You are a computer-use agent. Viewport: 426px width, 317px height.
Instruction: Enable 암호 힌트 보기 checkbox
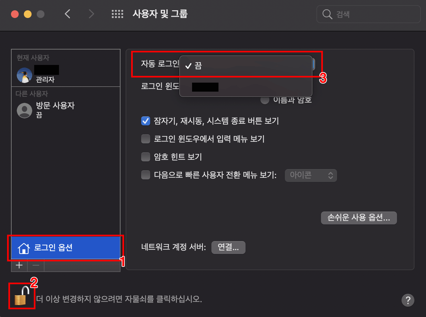[146, 157]
